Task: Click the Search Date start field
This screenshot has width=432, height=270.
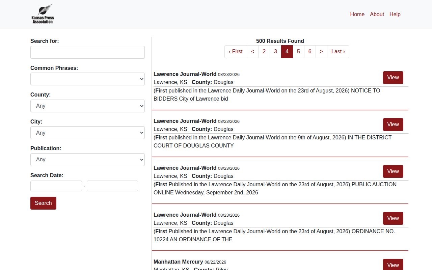Action: (56, 186)
